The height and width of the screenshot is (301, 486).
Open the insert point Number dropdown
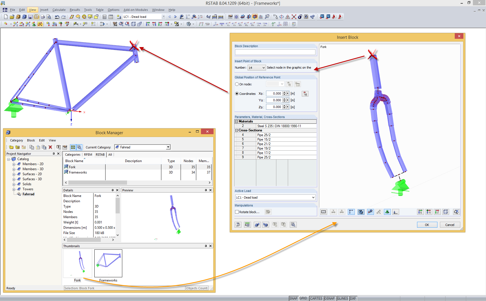coord(264,68)
